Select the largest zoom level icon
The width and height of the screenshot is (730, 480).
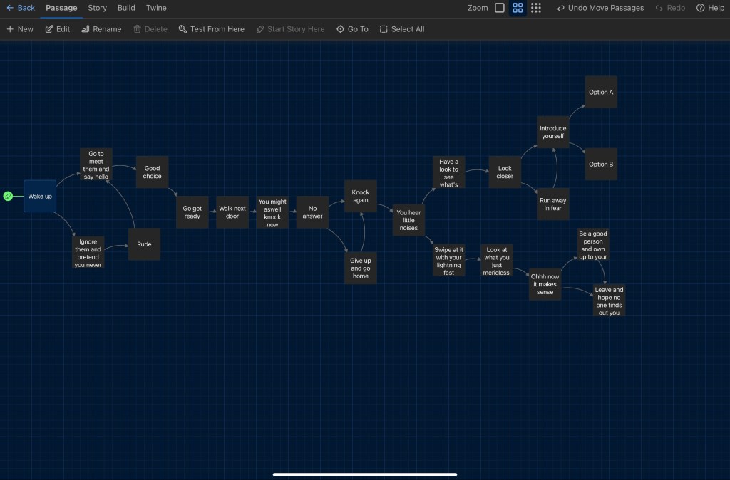click(x=500, y=8)
